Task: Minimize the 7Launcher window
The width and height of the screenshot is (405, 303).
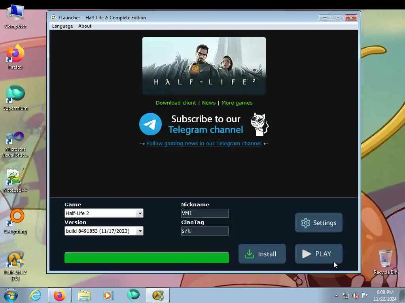Action: pyautogui.click(x=325, y=17)
